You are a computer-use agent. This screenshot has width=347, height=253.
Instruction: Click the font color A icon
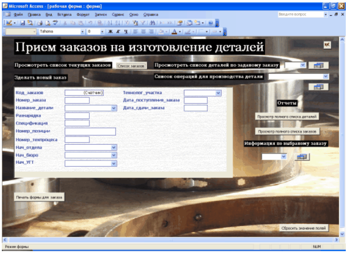174,32
